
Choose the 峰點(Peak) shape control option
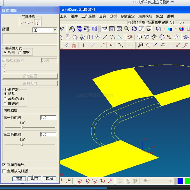coord(5,99)
